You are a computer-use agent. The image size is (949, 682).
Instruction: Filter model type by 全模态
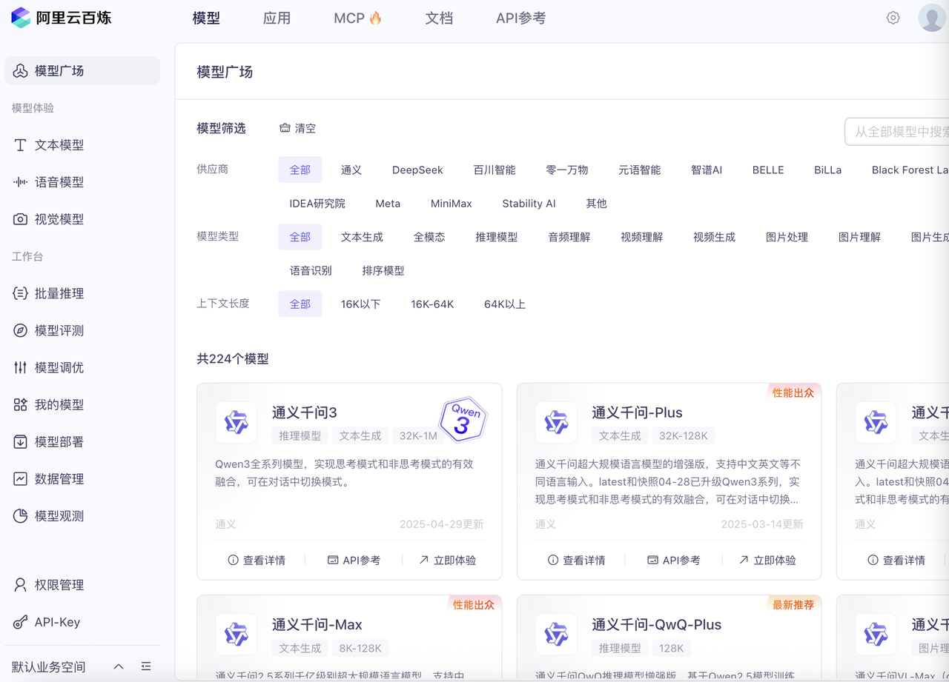tap(429, 237)
